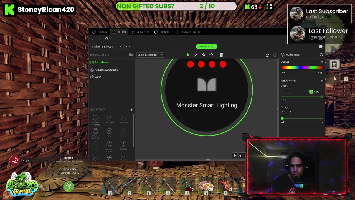This screenshot has height=200, width=355.
Task: Open the help icon beside Chroma Studio
Action: click(321, 46)
